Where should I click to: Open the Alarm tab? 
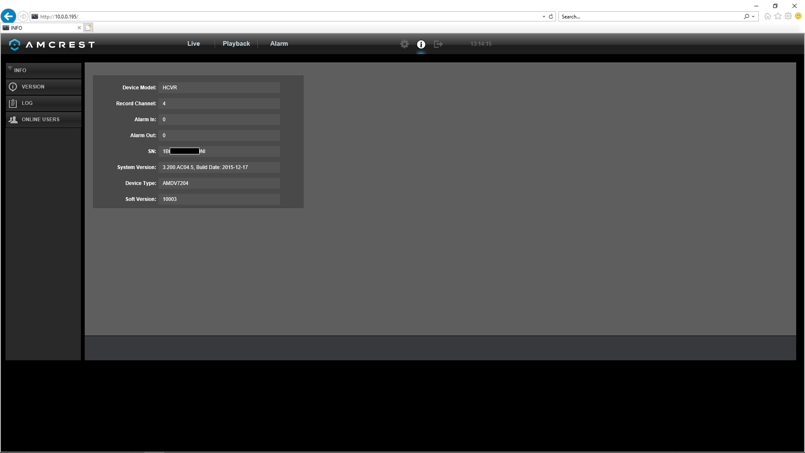[x=279, y=44]
